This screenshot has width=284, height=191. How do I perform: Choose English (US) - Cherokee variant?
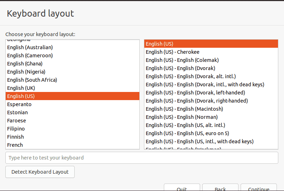tap(211, 52)
